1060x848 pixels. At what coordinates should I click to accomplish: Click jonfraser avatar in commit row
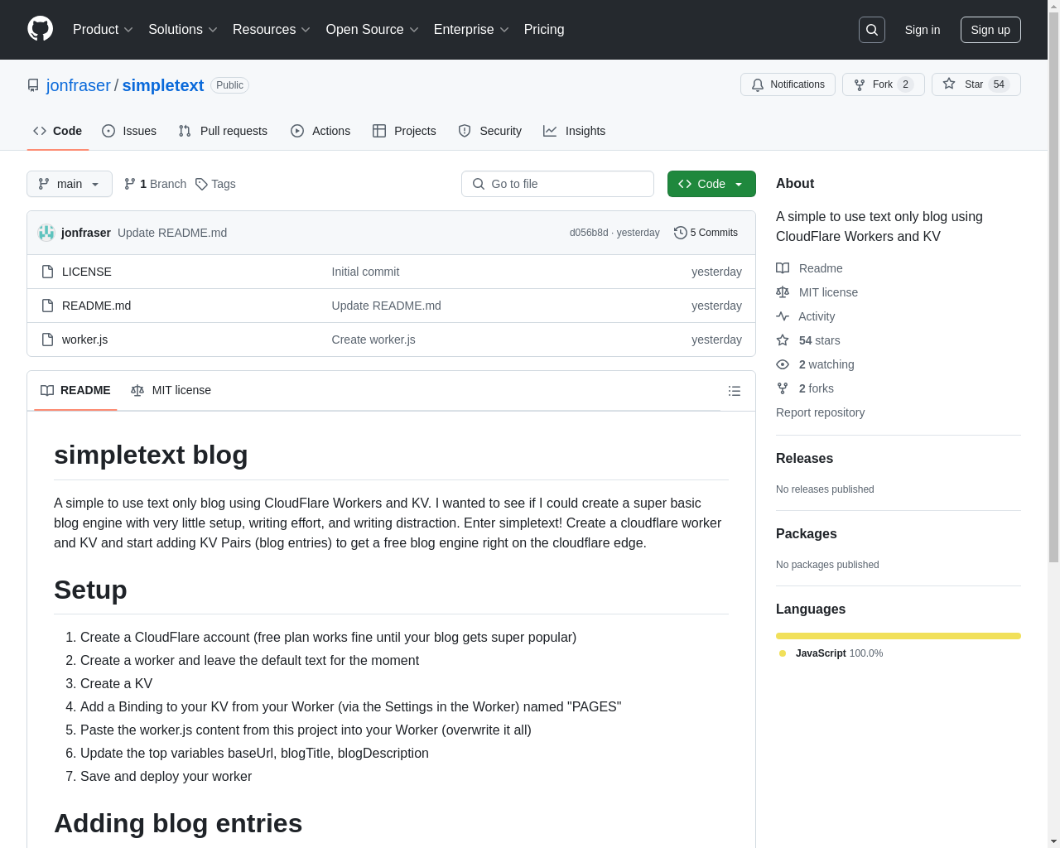(46, 233)
